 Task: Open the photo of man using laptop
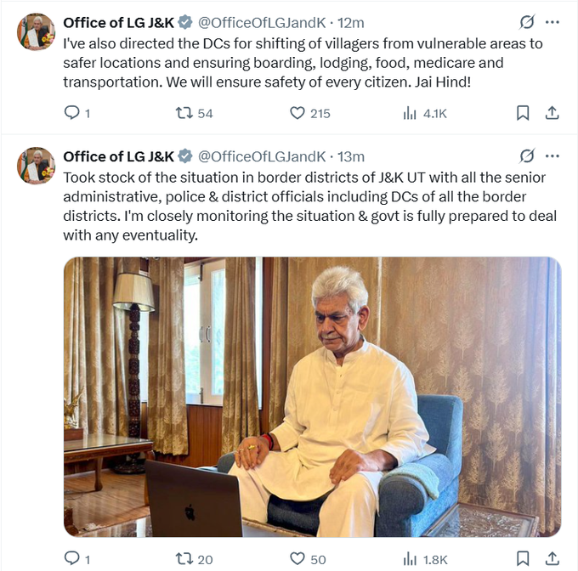point(312,396)
